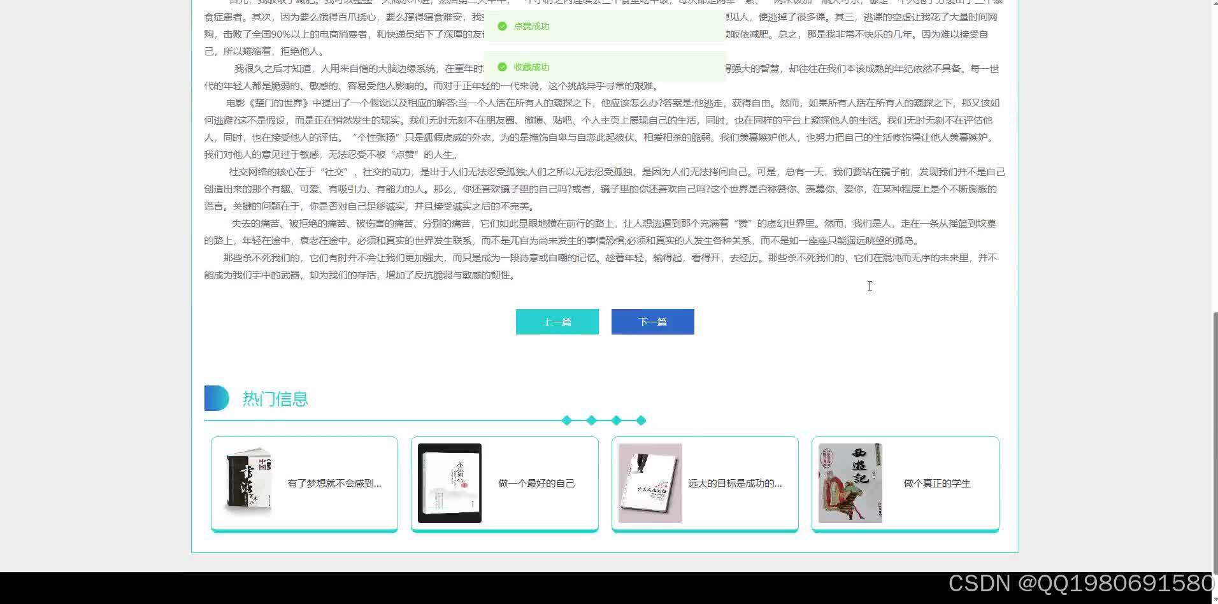Click the 下一篇 button
This screenshot has width=1218, height=604.
click(x=652, y=321)
